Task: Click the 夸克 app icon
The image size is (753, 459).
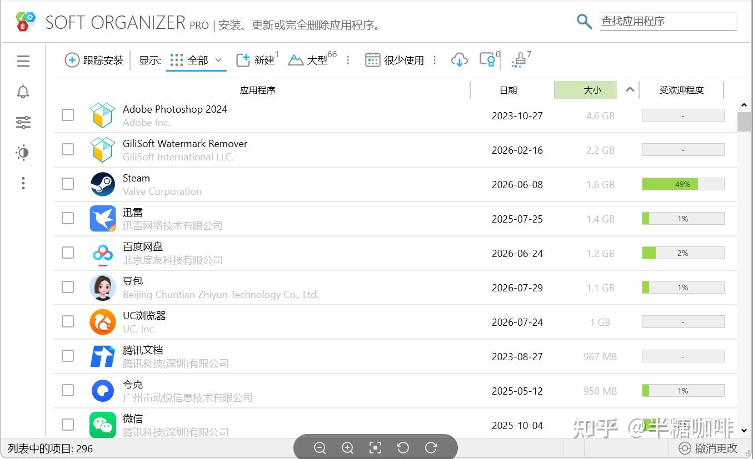Action: (103, 391)
